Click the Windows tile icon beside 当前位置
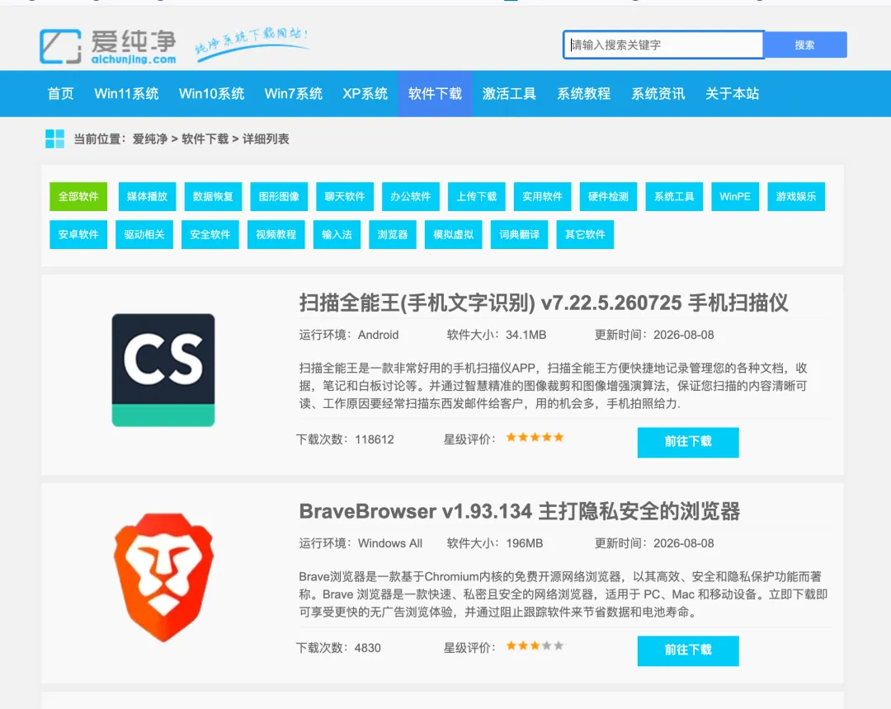The width and height of the screenshot is (891, 709). (x=54, y=139)
